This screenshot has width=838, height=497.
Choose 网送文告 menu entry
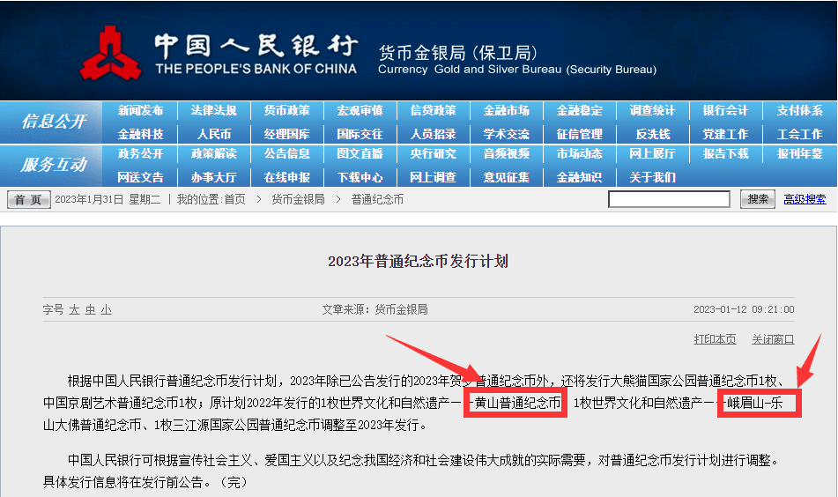click(141, 177)
